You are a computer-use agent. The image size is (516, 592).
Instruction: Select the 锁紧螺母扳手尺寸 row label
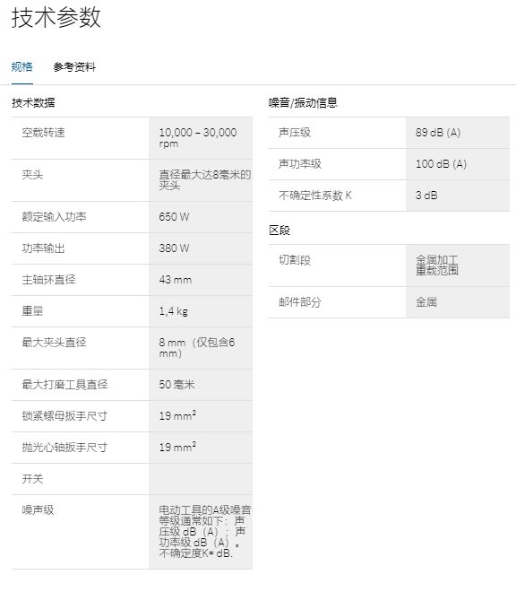point(64,415)
